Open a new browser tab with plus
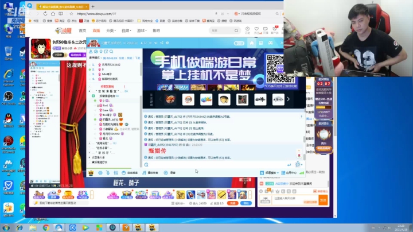Image resolution: width=413 pixels, height=232 pixels. [93, 6]
